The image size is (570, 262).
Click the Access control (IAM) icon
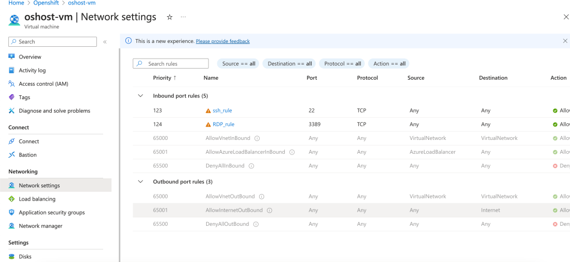point(12,84)
